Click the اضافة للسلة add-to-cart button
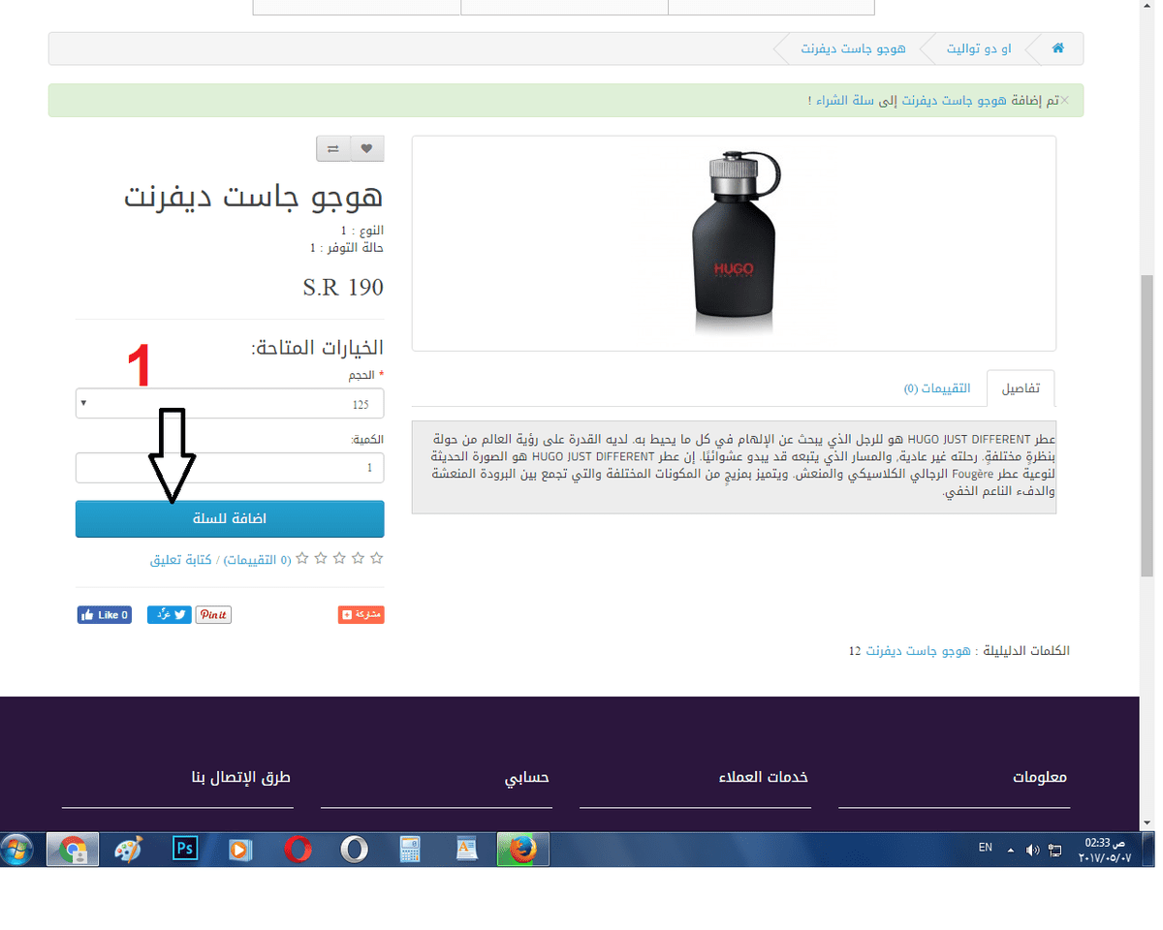 (x=230, y=519)
